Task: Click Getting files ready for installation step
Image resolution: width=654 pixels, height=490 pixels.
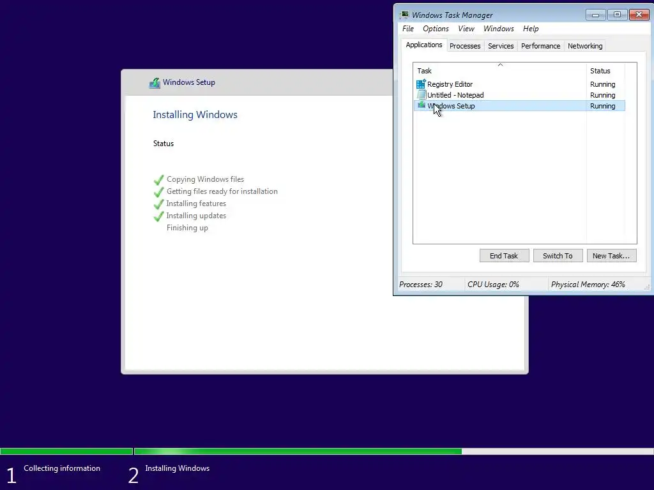Action: click(x=222, y=191)
